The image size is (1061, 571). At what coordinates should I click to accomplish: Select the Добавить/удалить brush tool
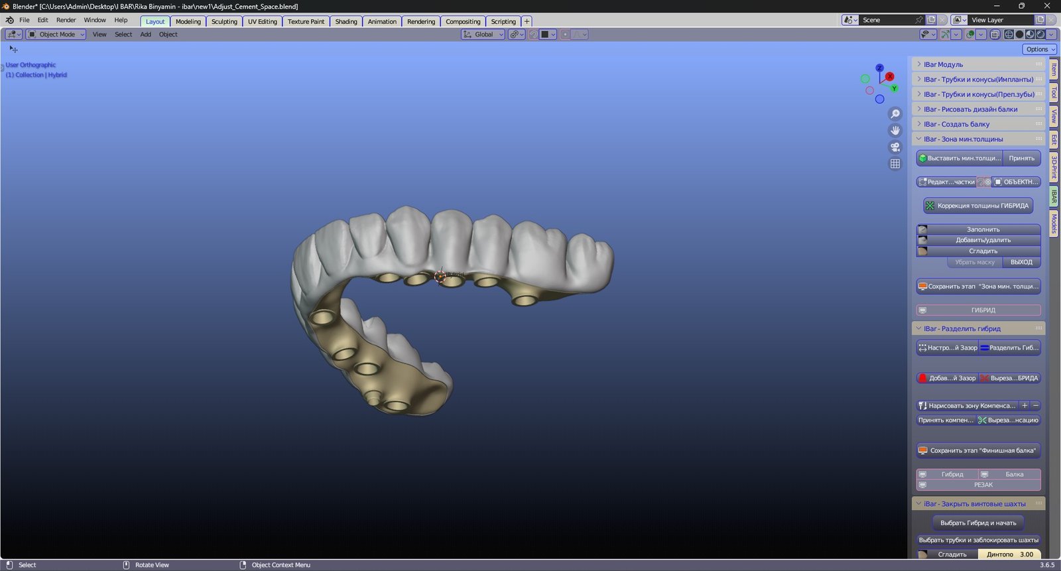(978, 240)
